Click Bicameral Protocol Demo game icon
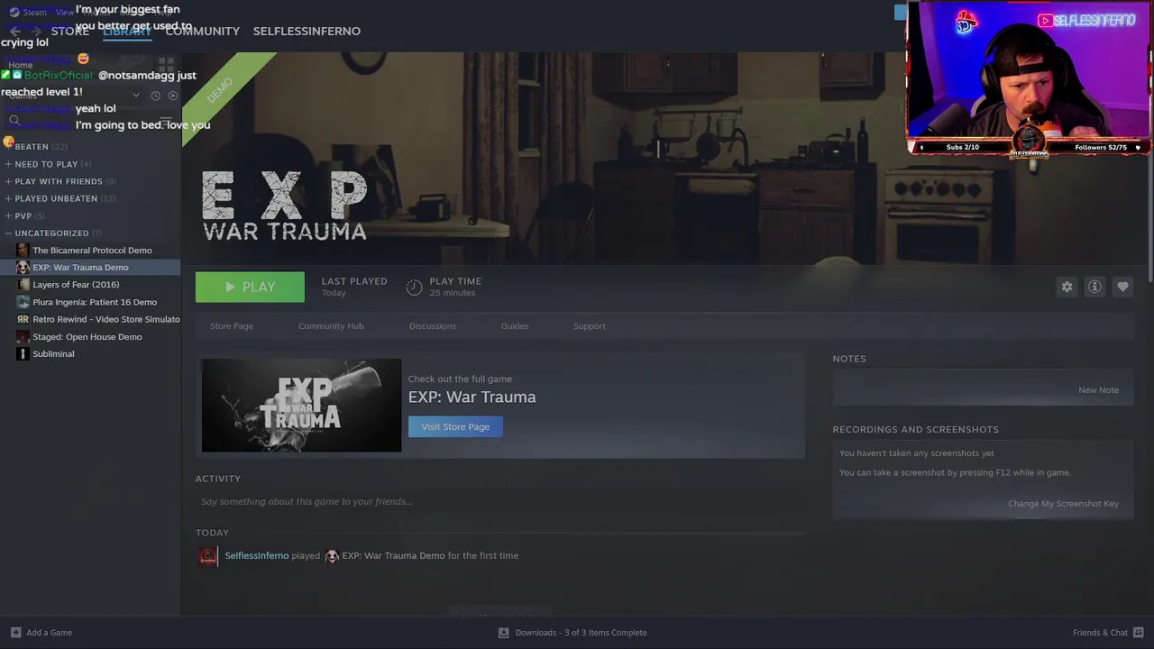The height and width of the screenshot is (649, 1154). (x=23, y=251)
